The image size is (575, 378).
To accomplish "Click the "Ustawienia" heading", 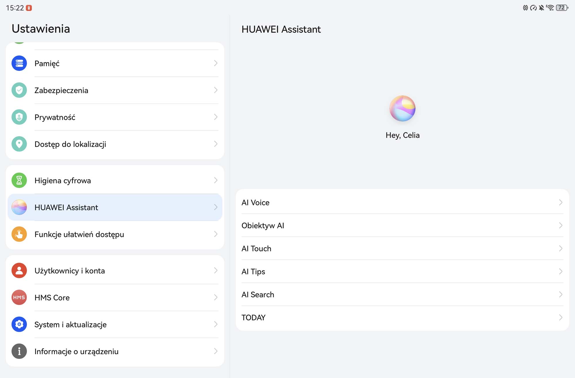I will click(41, 29).
